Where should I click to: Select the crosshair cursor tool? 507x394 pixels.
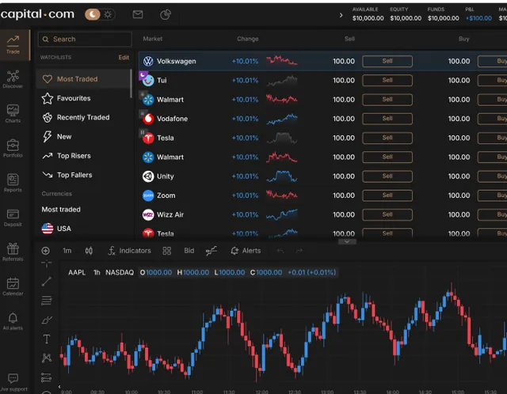47,263
